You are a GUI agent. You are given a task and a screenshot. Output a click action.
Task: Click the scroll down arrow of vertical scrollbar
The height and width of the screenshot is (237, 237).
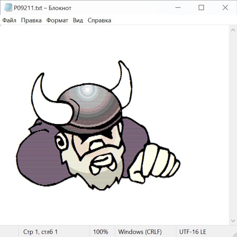[x=233, y=220]
